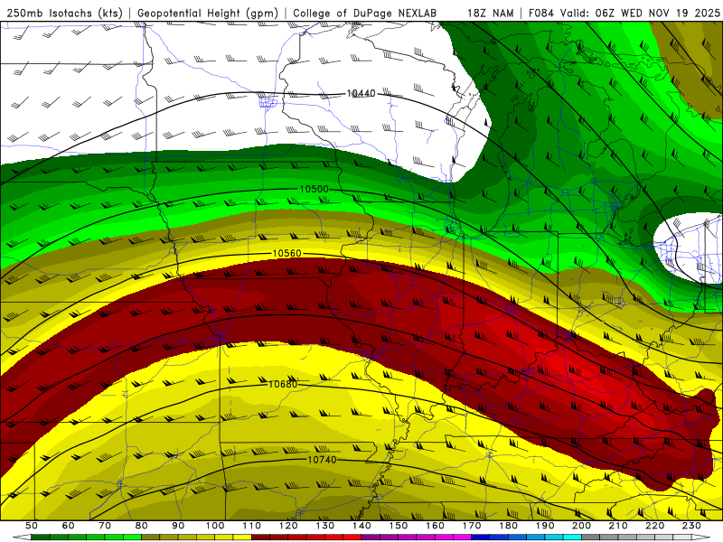
Task: Click the 90 value on the legend scale
Action: pyautogui.click(x=178, y=526)
